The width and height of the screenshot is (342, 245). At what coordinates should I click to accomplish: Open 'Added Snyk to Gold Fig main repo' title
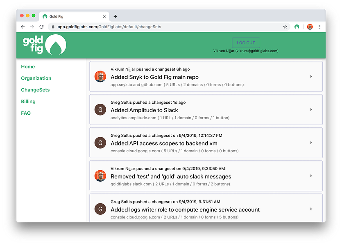(x=154, y=77)
